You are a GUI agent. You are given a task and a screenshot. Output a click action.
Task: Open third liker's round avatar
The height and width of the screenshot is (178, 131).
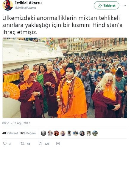[x=56, y=133]
